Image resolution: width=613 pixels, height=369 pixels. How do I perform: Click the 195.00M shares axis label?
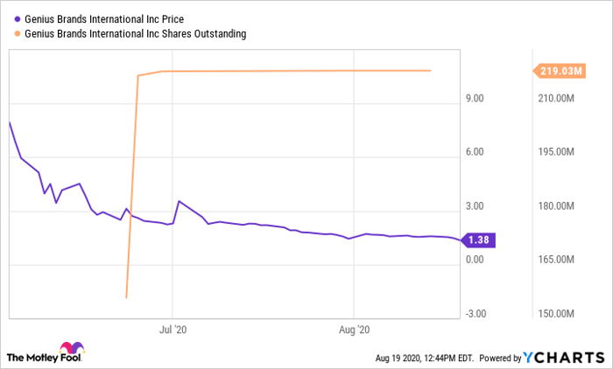555,152
